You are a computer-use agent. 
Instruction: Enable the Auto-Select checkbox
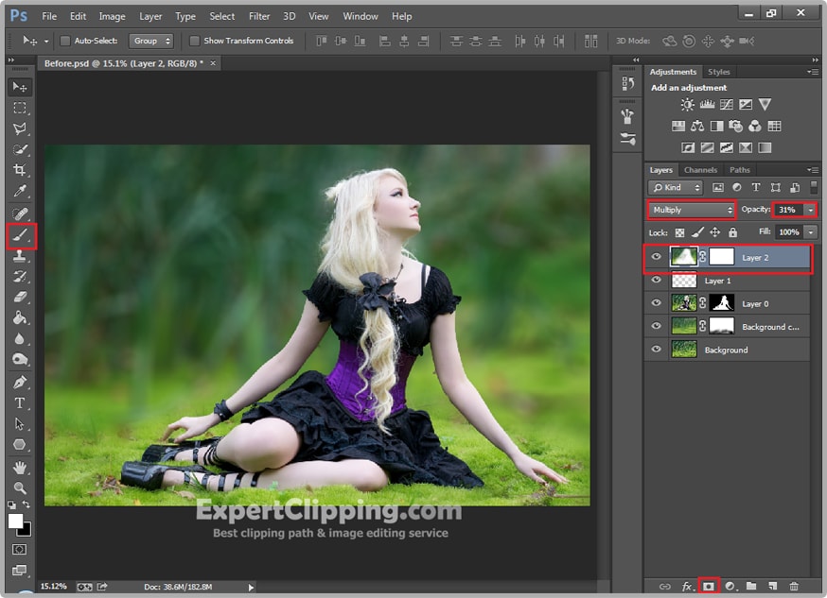[65, 42]
